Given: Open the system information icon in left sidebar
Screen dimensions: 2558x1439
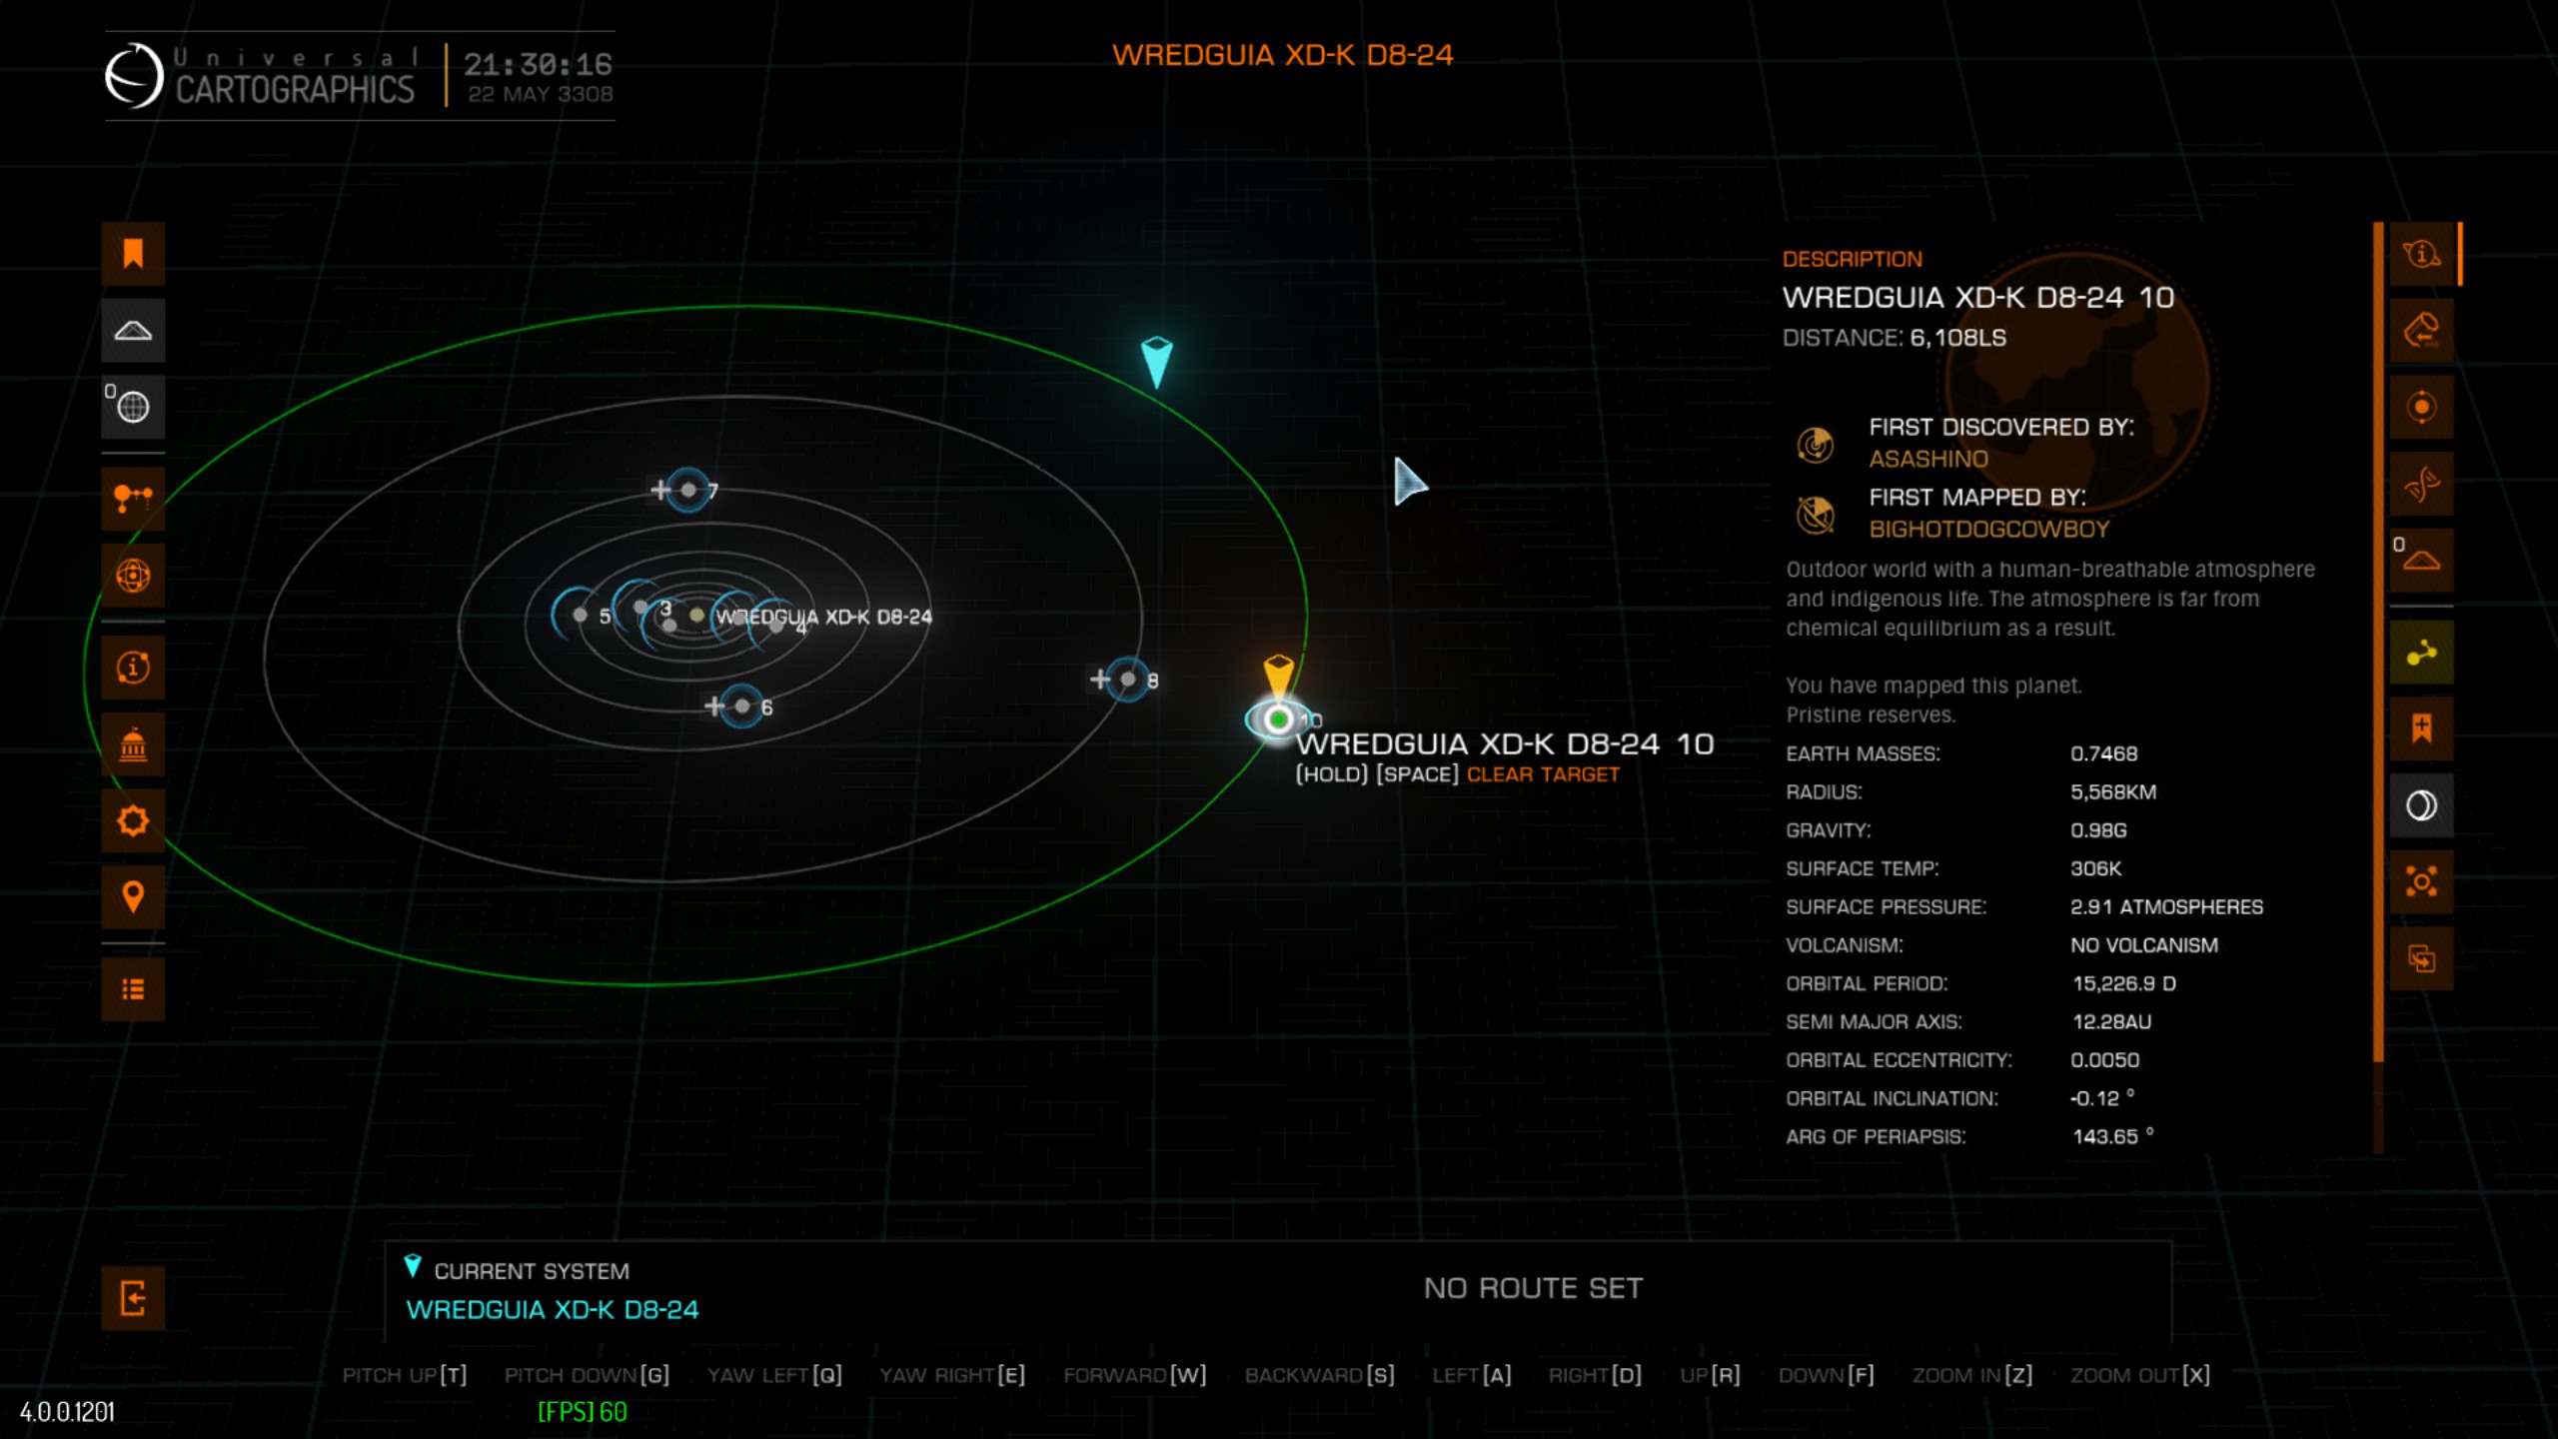Looking at the screenshot, I should [x=133, y=668].
